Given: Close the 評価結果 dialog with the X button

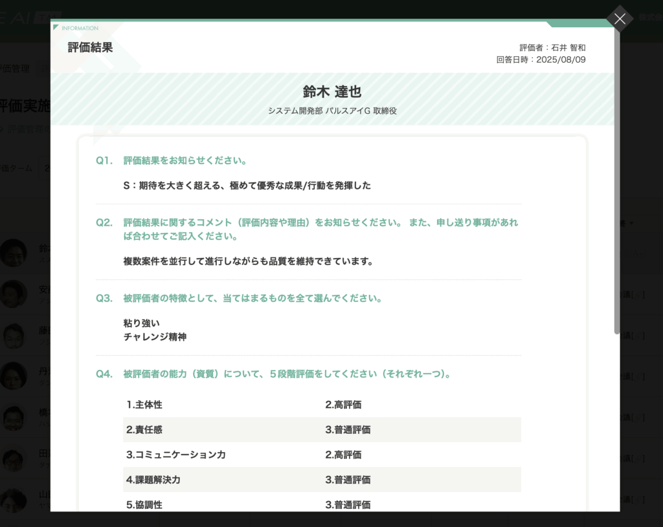Looking at the screenshot, I should [x=620, y=19].
